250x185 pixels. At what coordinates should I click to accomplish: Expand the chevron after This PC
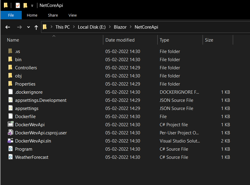point(74,27)
